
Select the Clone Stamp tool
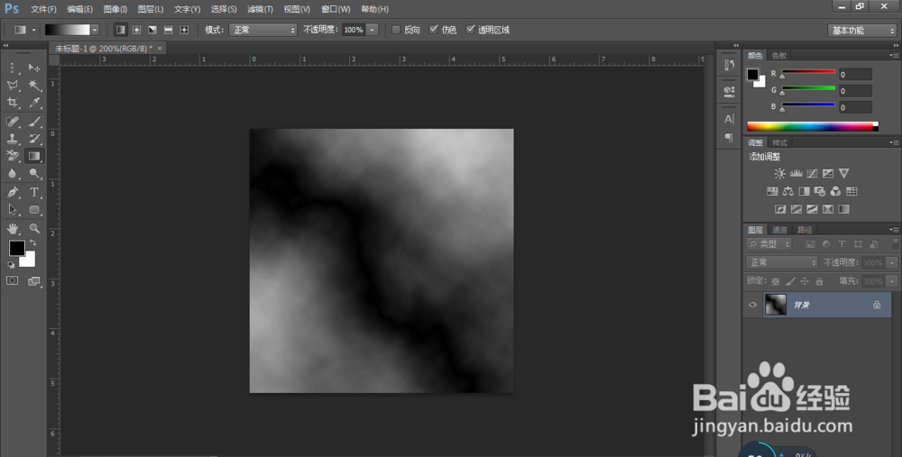tap(13, 139)
